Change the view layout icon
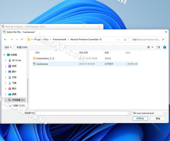Image resolution: width=170 pixels, height=141 pixels. click(148, 47)
